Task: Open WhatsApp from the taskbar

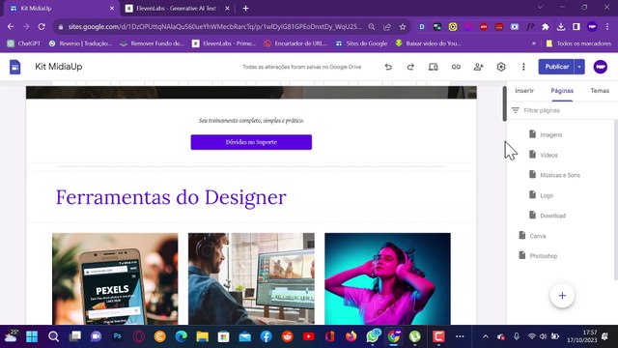Action: [x=373, y=336]
